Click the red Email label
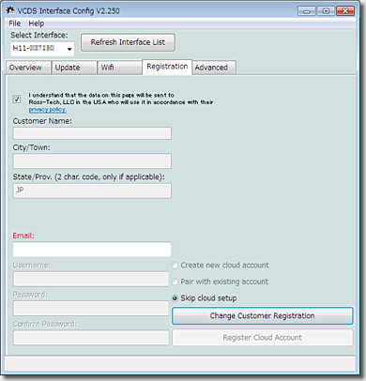This screenshot has height=381, width=366. [23, 236]
